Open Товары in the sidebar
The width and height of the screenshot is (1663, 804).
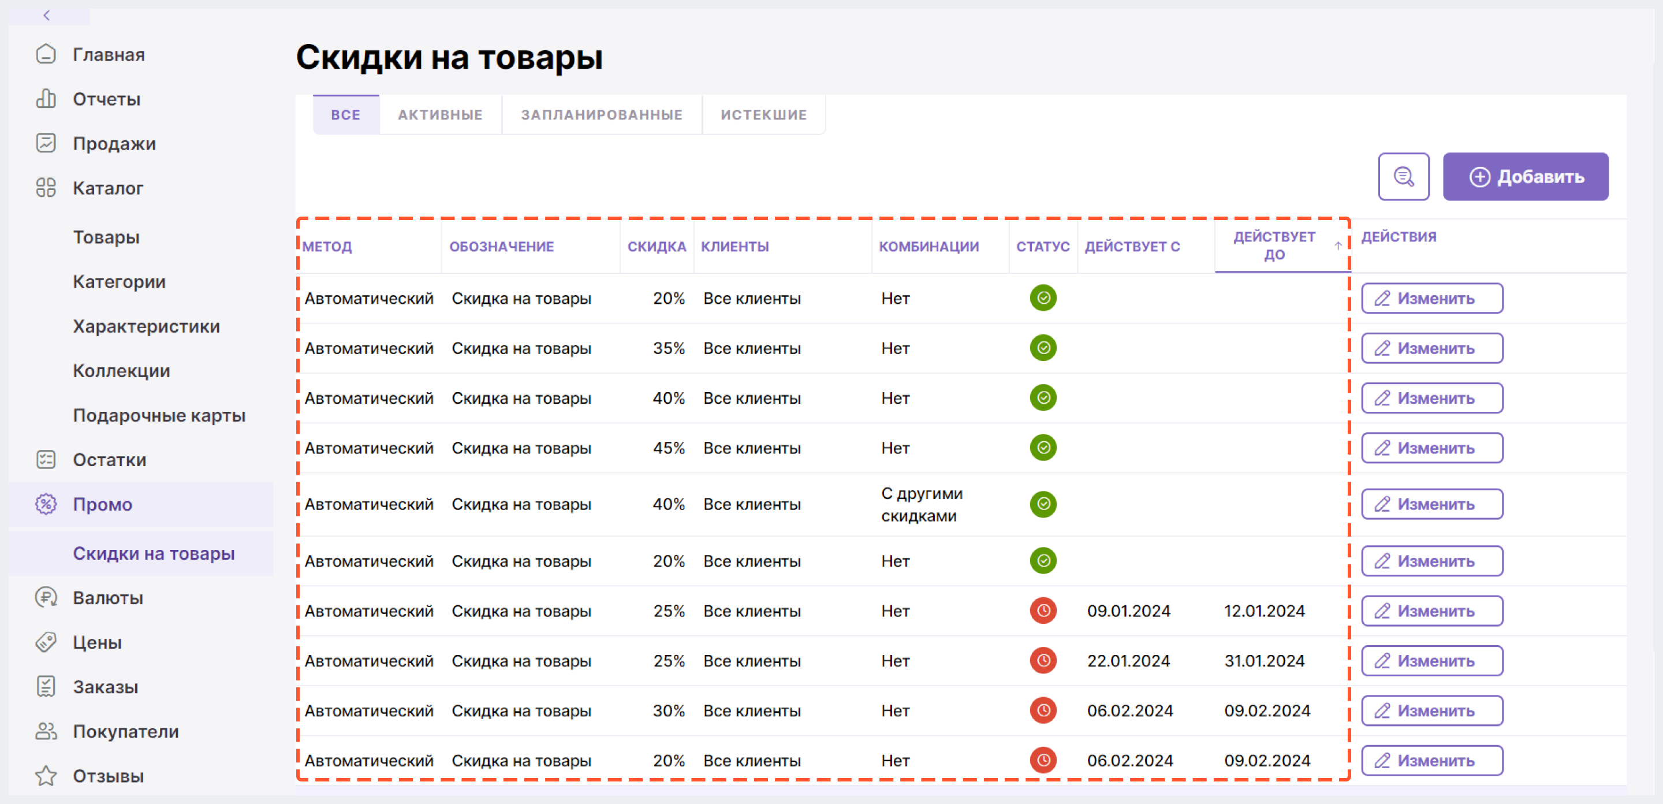(x=106, y=237)
